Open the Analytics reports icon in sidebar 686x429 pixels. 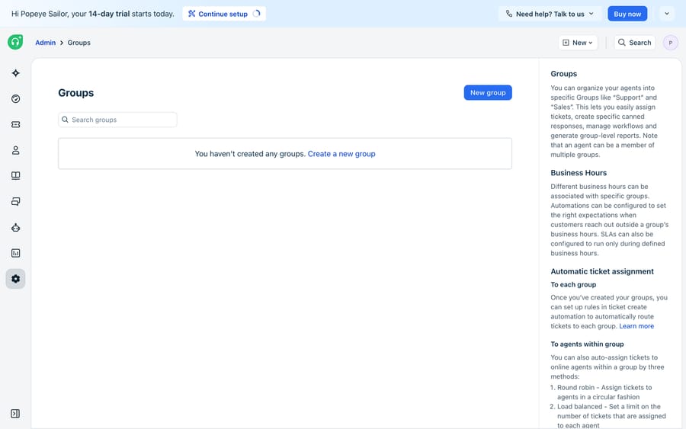pyautogui.click(x=16, y=253)
